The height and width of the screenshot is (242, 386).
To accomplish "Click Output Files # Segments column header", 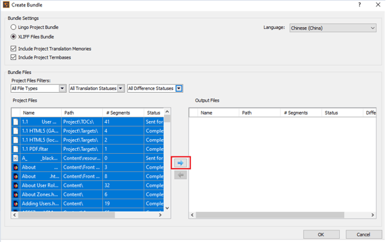I will [x=301, y=113].
